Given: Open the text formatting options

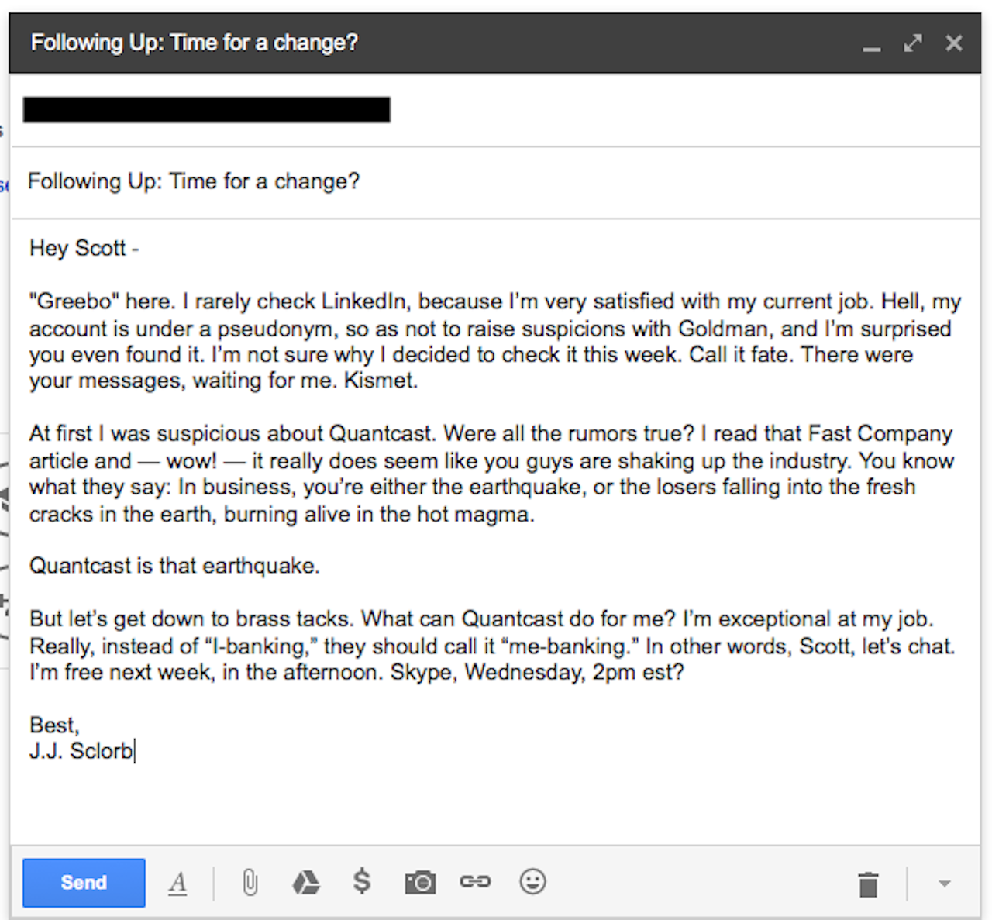Looking at the screenshot, I should pos(178,882).
